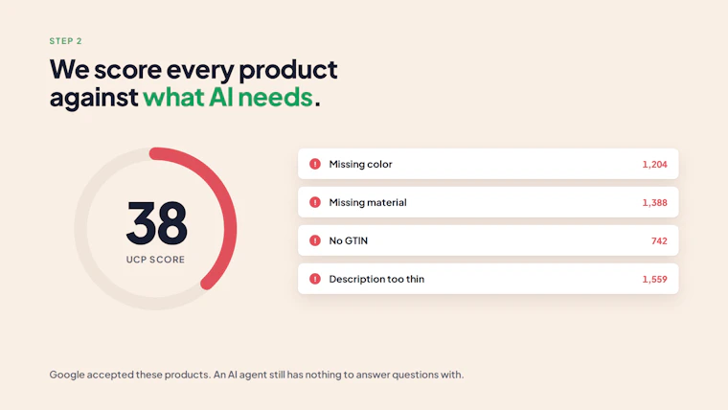Viewport: 728px width, 410px height.
Task: Click the footer sentence about Google accepted products
Action: [x=257, y=375]
